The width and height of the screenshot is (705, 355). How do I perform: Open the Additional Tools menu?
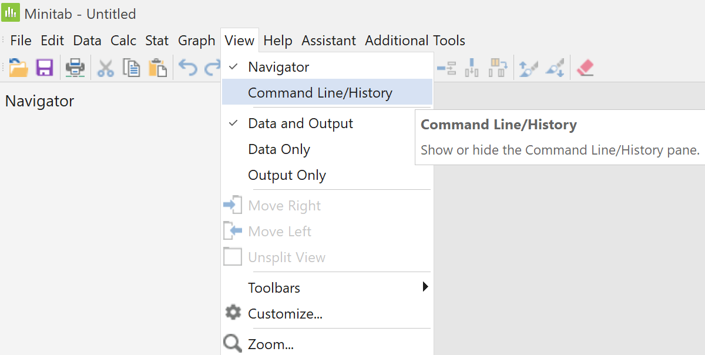tap(415, 41)
